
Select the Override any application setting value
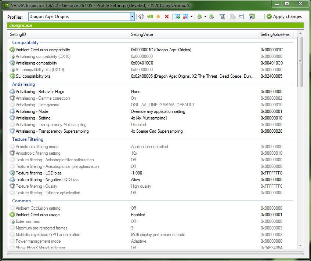click(158, 111)
